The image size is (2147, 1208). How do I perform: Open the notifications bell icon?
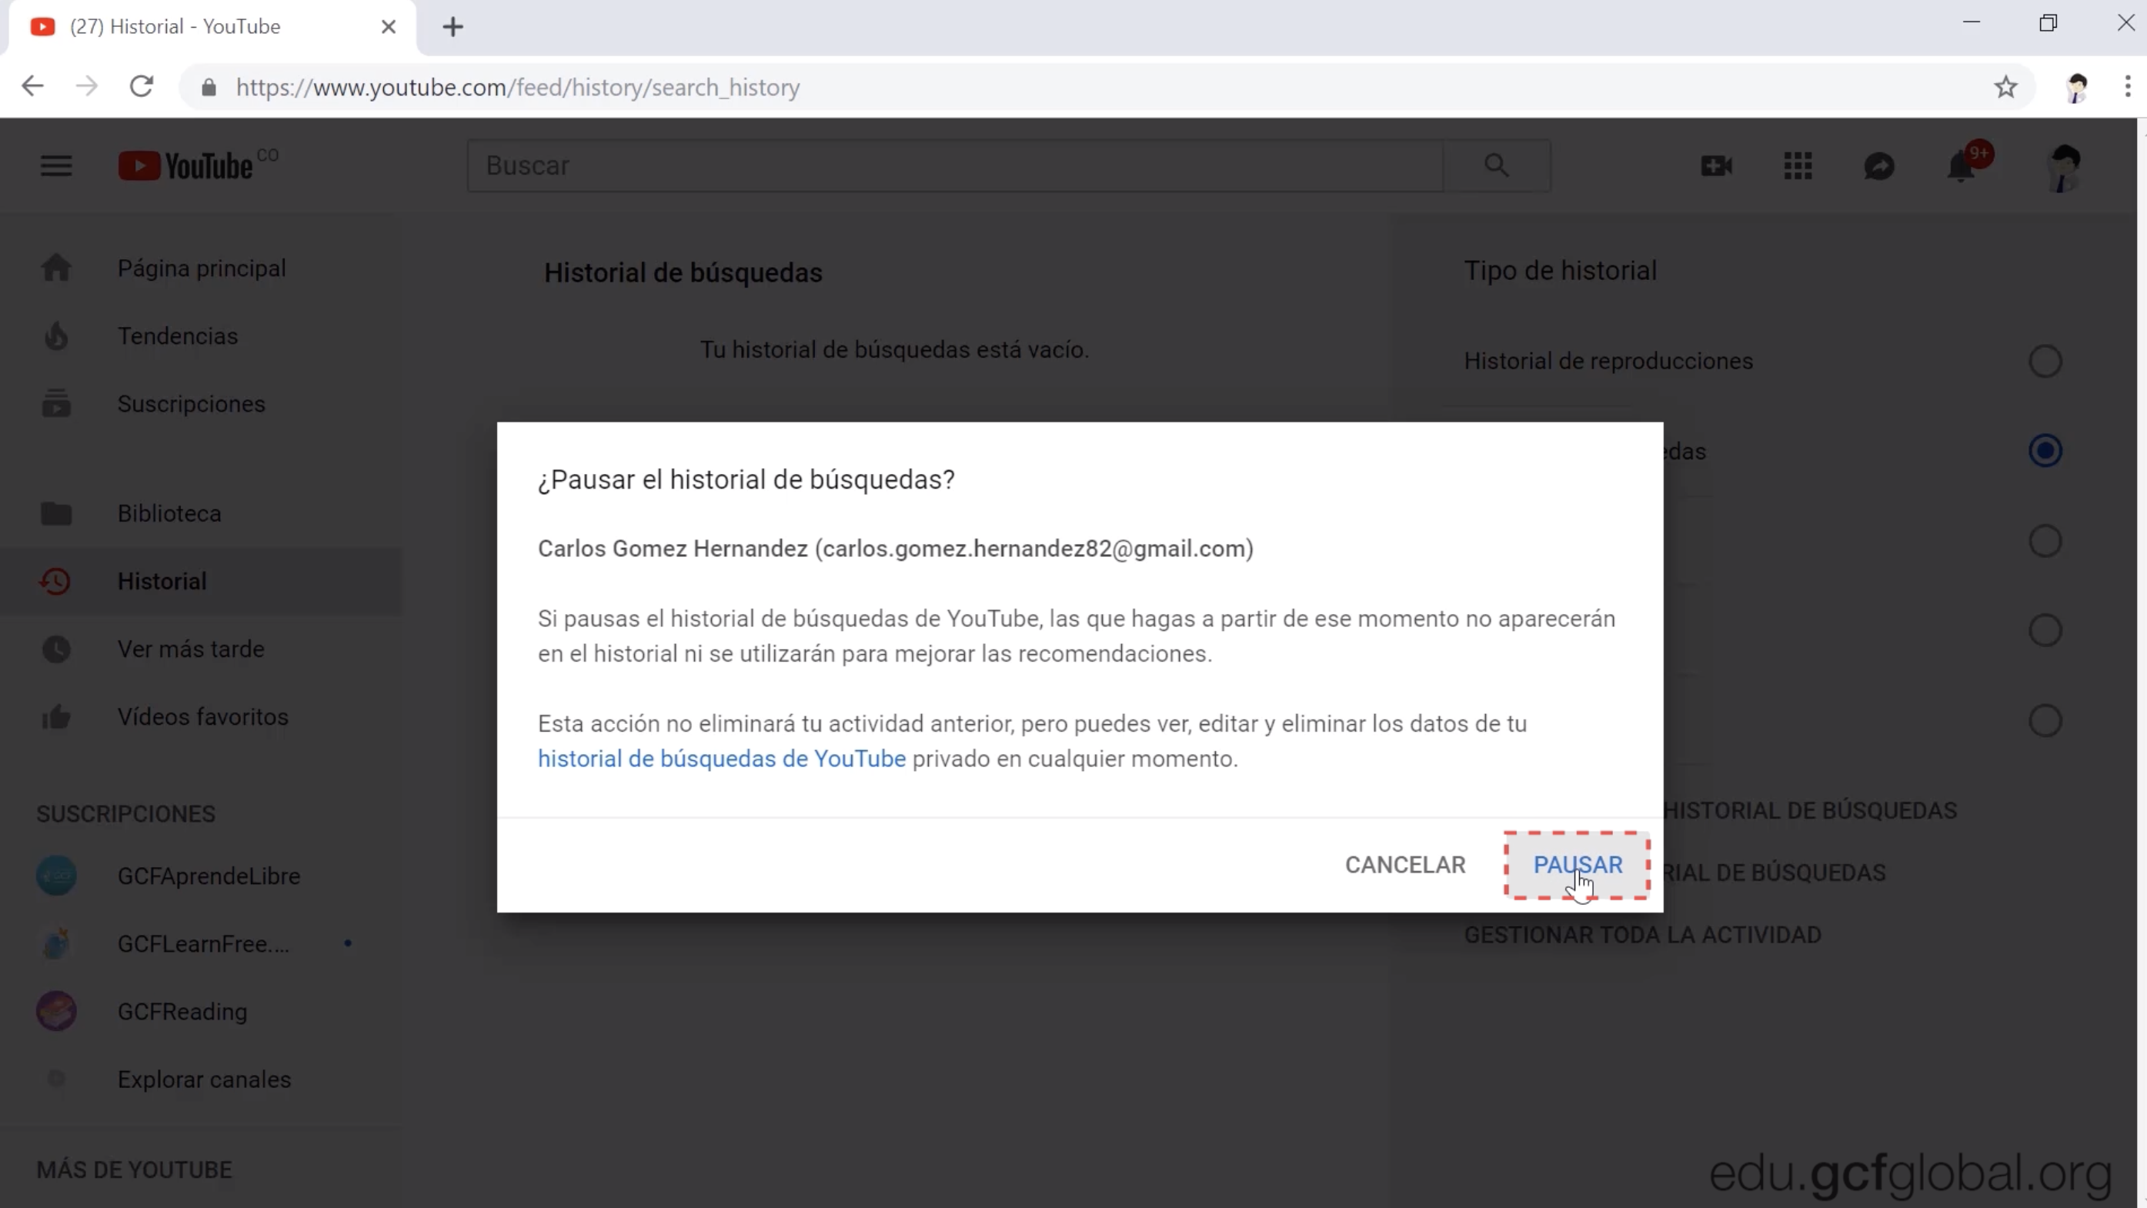[1960, 168]
